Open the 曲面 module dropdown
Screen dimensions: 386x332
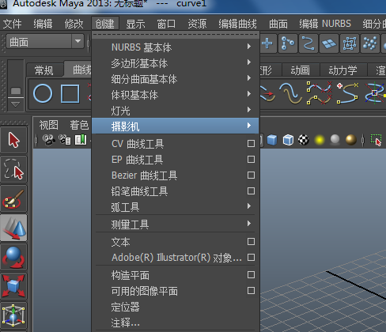[x=45, y=42]
